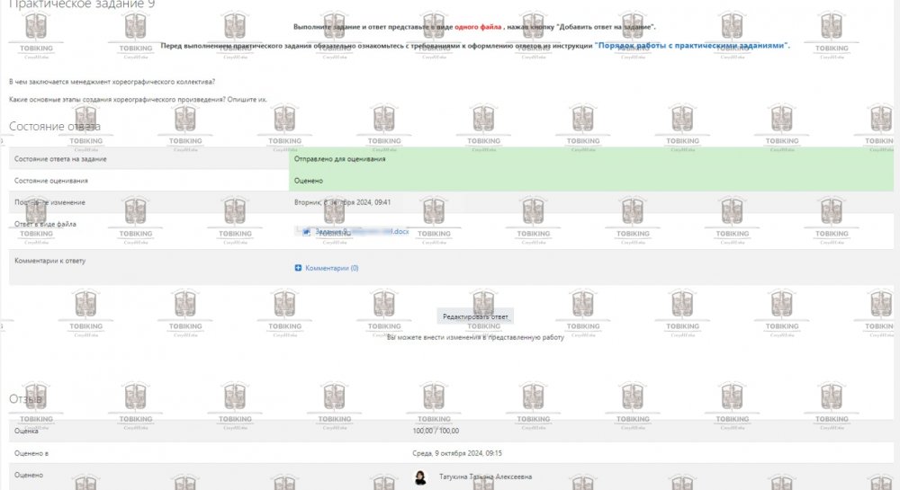Open grader name "Татукина Татьяна Алексеевна"
900x490 pixels.
pos(485,477)
